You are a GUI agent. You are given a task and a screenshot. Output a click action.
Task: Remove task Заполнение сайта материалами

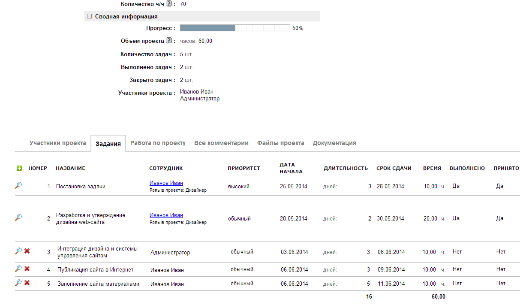(x=27, y=283)
